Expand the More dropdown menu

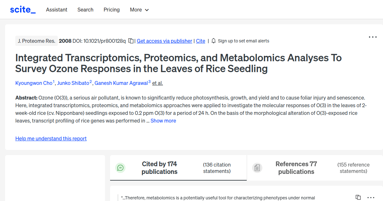click(139, 10)
